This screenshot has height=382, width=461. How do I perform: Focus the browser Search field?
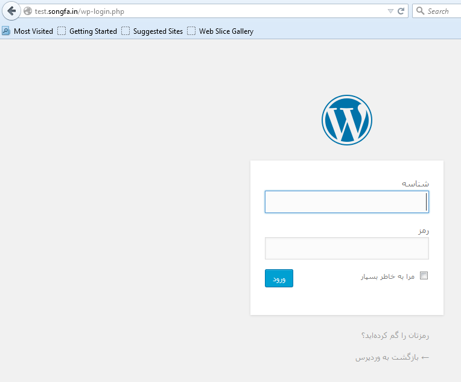tap(438, 11)
